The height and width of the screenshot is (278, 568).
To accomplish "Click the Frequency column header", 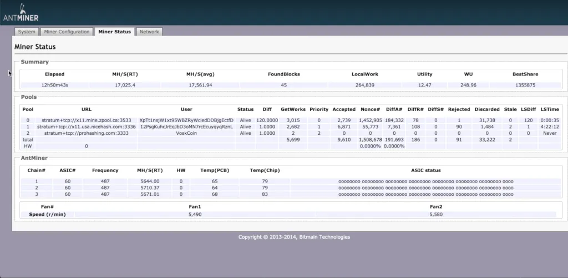I will [105, 170].
